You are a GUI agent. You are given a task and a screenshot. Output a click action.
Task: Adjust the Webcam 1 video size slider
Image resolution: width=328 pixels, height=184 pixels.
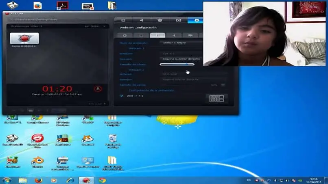point(177,65)
